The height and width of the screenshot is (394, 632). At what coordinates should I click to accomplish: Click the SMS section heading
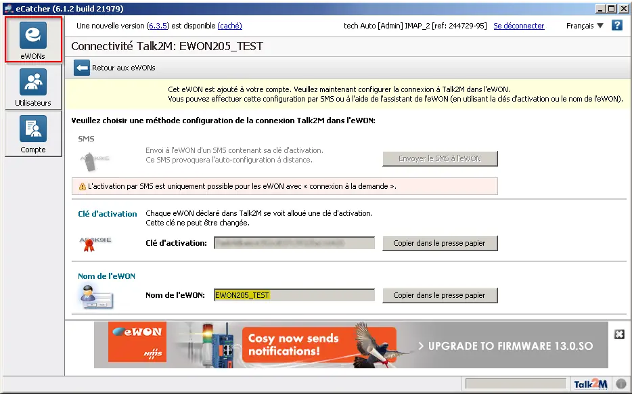click(x=86, y=139)
